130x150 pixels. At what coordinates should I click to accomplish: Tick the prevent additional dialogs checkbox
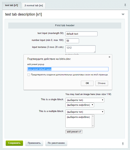(29, 74)
